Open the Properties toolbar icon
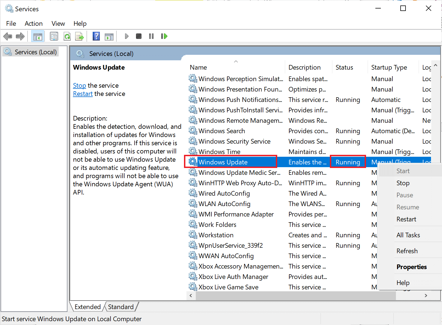Screen dimensions: 442x325 54,36
